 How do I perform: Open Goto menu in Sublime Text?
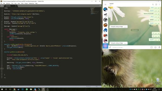click(x=19, y=3)
